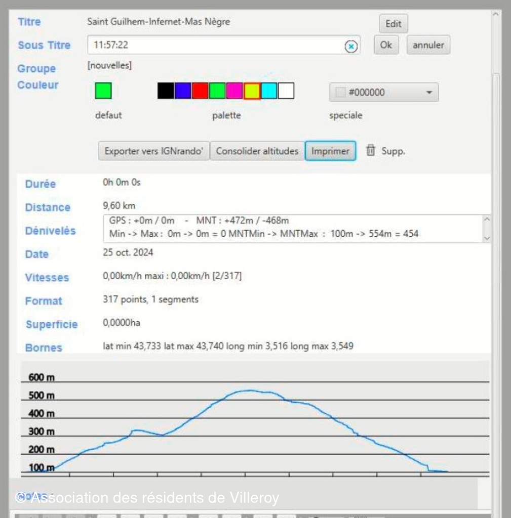Click the Consolider altitudes button
Viewport: 511px width, 518px height.
click(257, 151)
